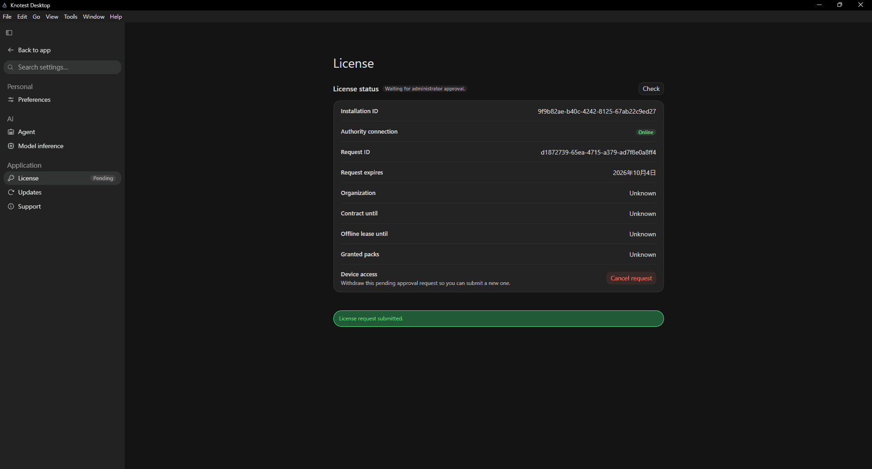Click the Offline lease until value Unknown
Viewport: 872px width, 469px height.
coord(642,234)
